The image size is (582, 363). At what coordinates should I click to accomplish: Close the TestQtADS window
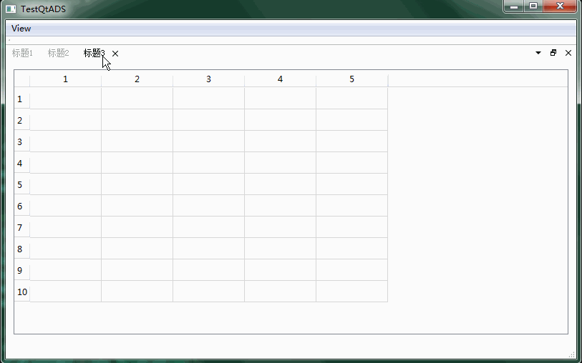point(560,6)
